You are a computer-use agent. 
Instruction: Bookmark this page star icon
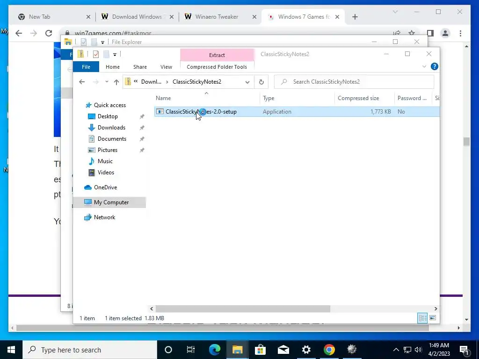pos(412,33)
